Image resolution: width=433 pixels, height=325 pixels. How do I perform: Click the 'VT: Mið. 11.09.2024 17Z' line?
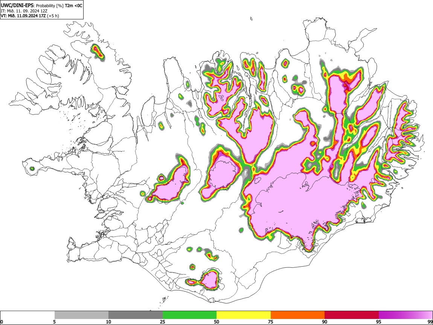[30, 16]
